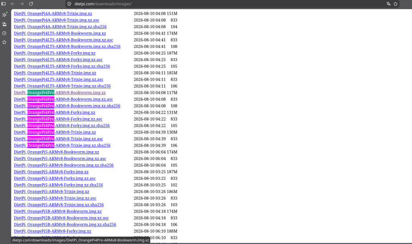Download DietPi_OrangePi4LTS-ARMv8-Trixie.img.xz
This screenshot has height=244, width=412.
coord(55,73)
